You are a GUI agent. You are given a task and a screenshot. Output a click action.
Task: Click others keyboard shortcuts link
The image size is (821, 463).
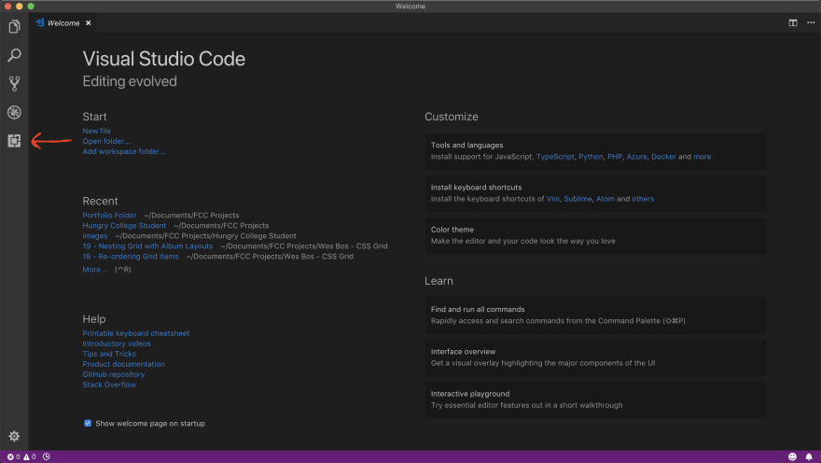coord(643,199)
